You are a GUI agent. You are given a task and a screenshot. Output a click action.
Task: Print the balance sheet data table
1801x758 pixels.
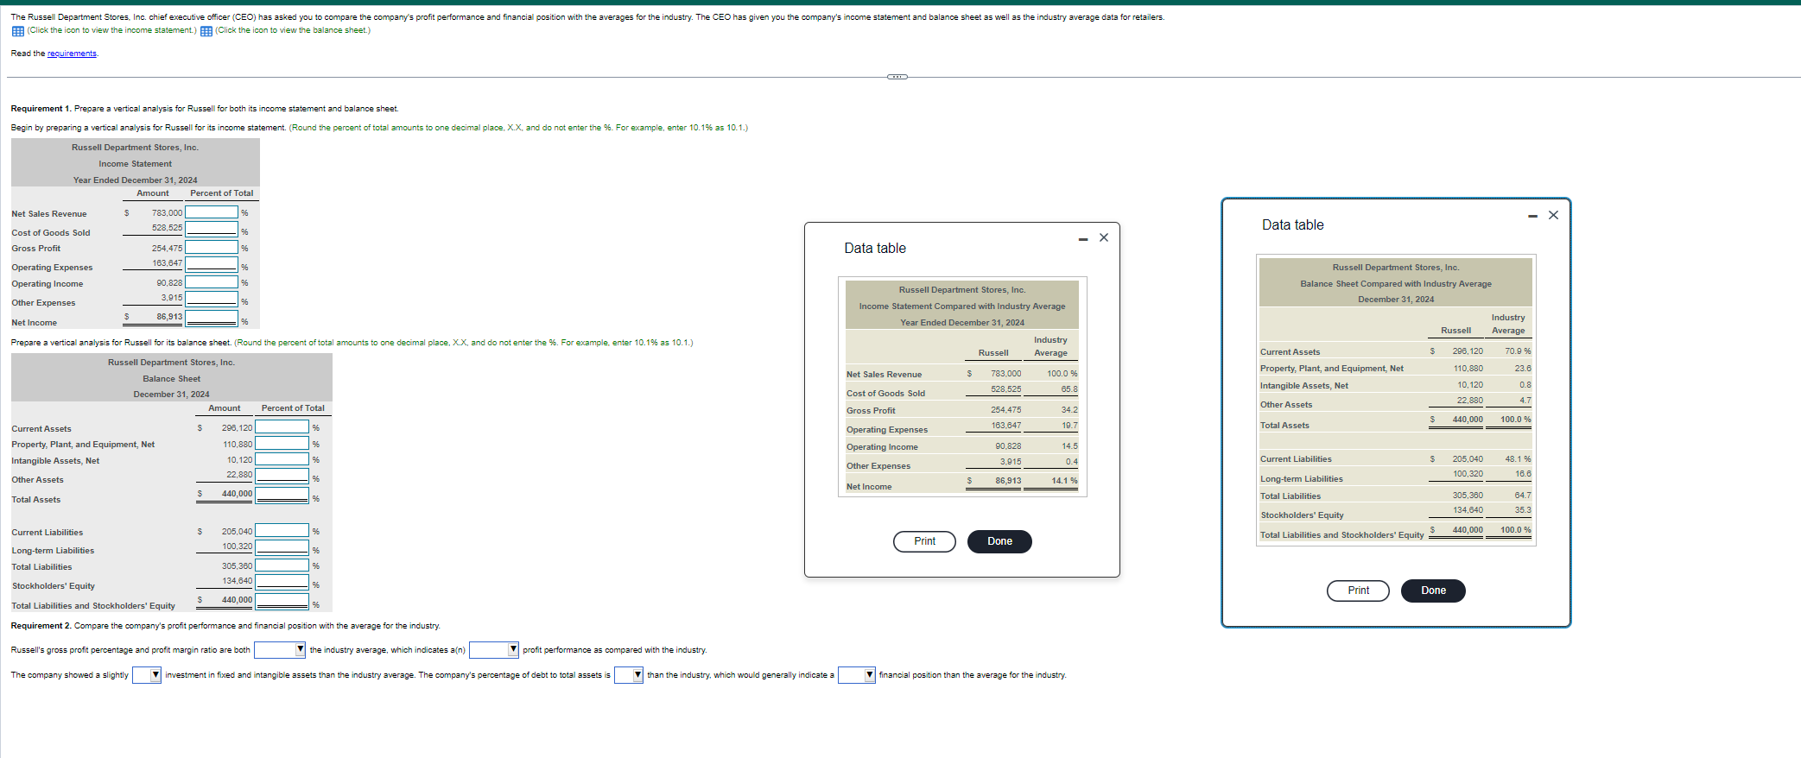[1358, 591]
